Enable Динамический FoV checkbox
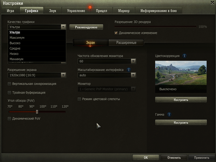Viewport: 216px width, 162px height. (x=9, y=119)
